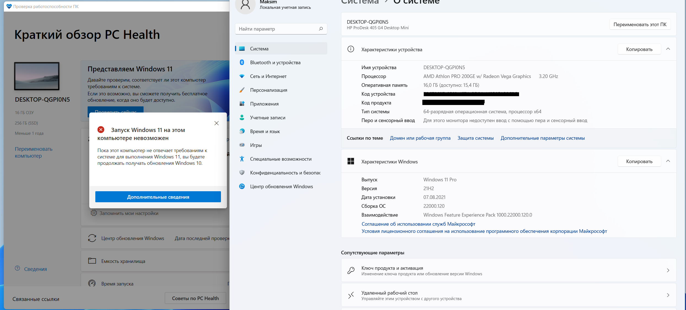Collapse the Характеристики устройства section
The width and height of the screenshot is (686, 310).
click(x=668, y=49)
